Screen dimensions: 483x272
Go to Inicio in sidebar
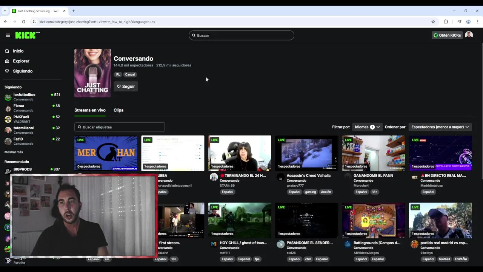click(18, 51)
